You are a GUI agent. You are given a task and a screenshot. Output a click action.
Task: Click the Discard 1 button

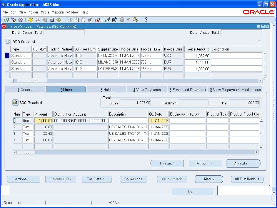167,163
